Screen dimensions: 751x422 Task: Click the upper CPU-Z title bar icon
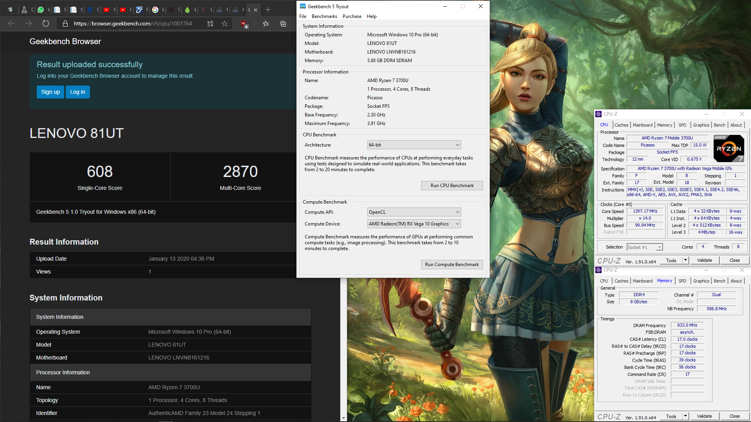[x=598, y=114]
